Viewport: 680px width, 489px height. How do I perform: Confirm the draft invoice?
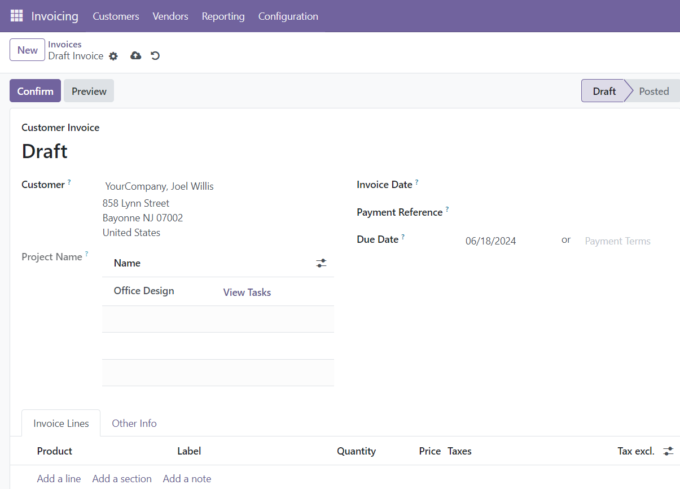click(x=35, y=91)
